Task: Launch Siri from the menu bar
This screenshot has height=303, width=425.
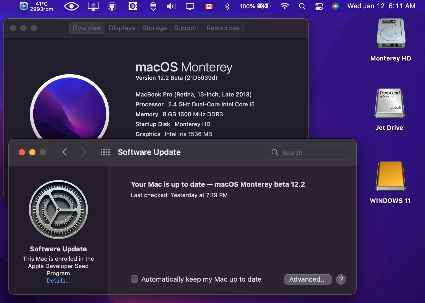Action: click(x=335, y=6)
